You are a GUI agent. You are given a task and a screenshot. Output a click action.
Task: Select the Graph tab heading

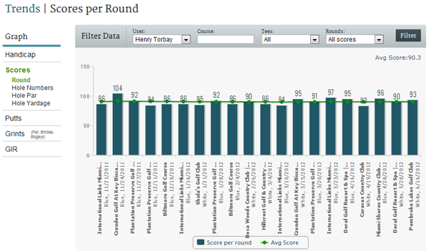click(x=16, y=36)
